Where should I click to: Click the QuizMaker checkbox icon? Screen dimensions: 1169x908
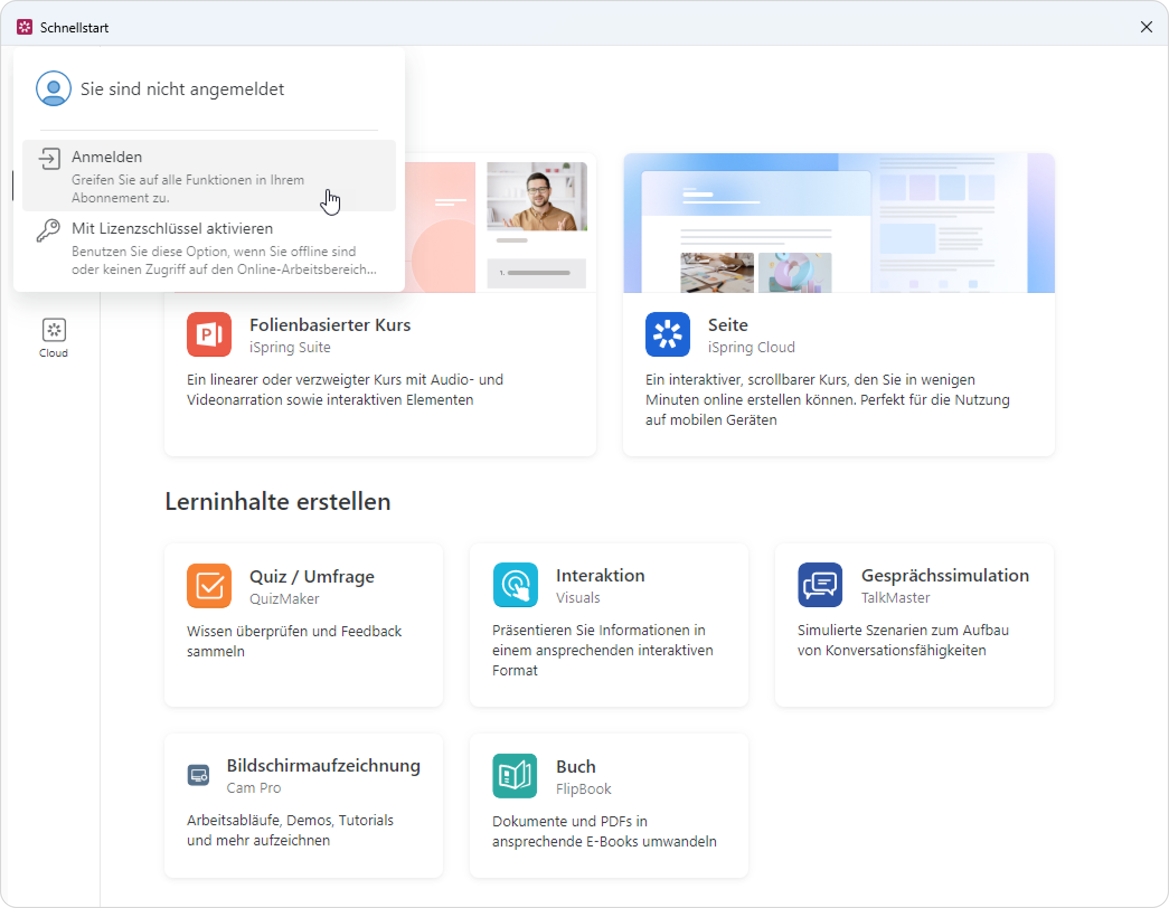209,585
